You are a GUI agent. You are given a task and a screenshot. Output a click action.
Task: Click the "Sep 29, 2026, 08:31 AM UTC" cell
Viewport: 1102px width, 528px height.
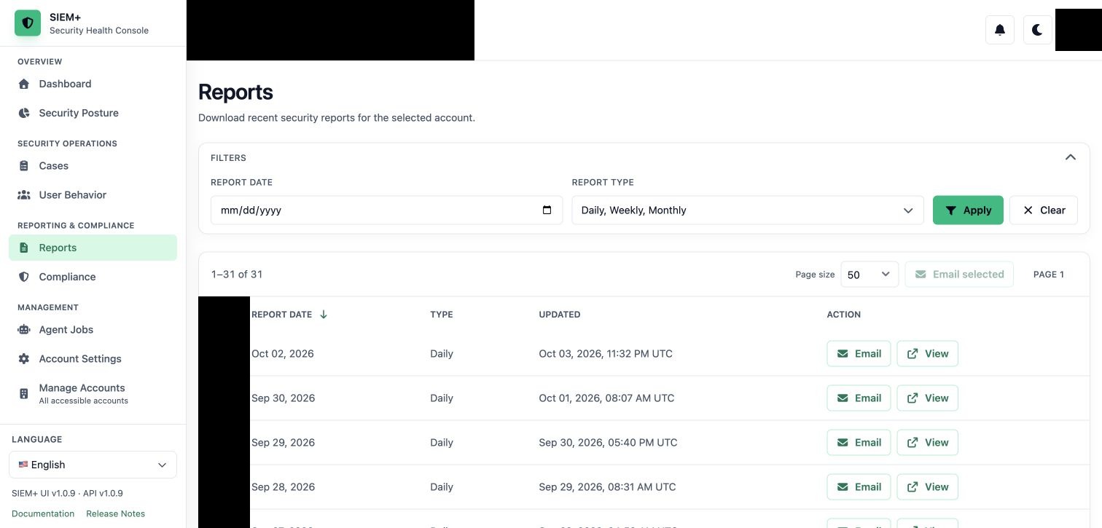(607, 487)
